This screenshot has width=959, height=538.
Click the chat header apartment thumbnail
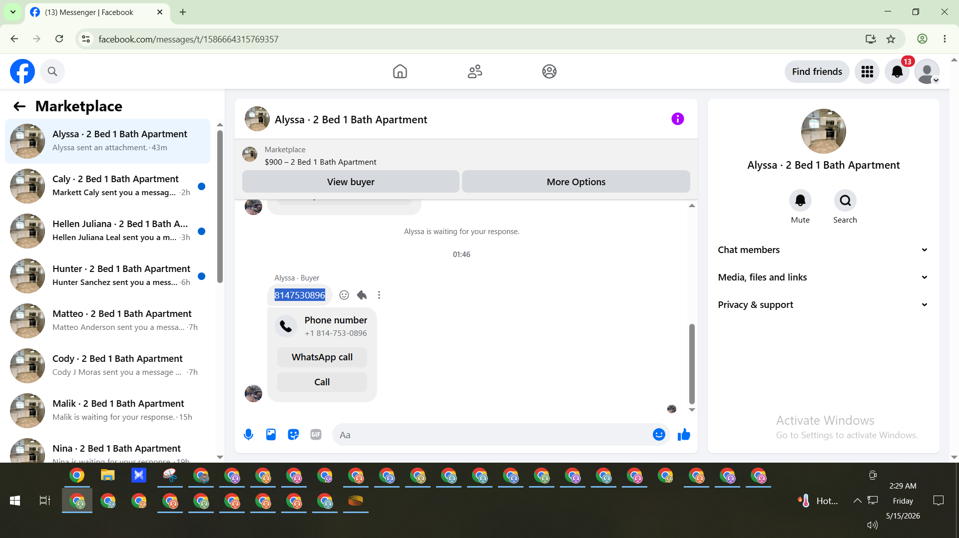pos(257,119)
